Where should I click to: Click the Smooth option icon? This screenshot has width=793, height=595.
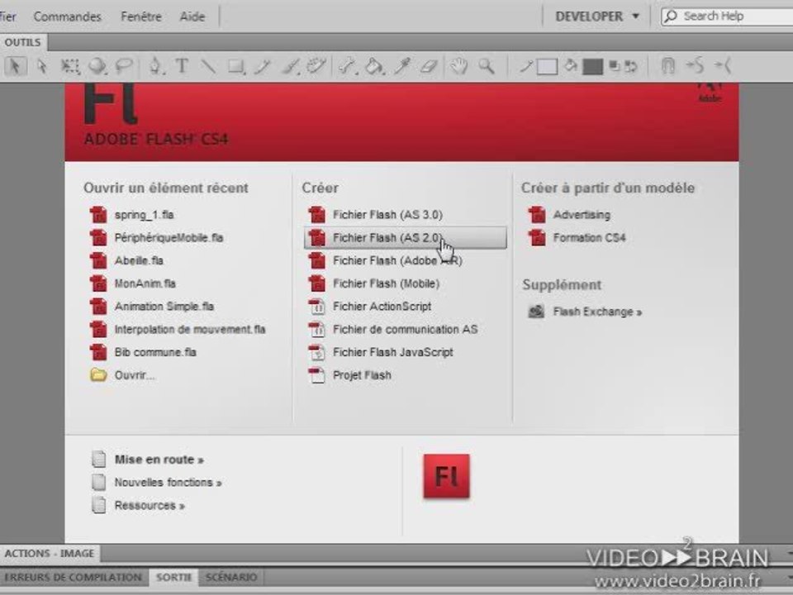tap(695, 66)
